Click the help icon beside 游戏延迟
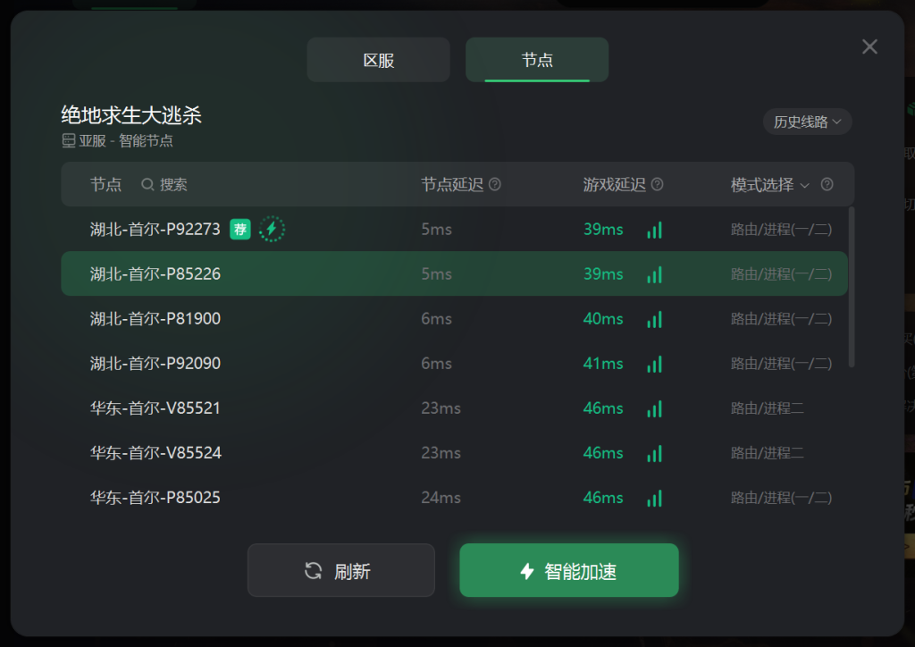Screen dimensions: 915x647 point(657,185)
